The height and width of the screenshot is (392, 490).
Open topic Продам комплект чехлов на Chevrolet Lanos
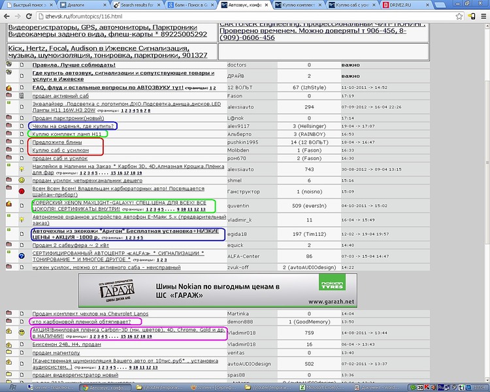(x=90, y=314)
